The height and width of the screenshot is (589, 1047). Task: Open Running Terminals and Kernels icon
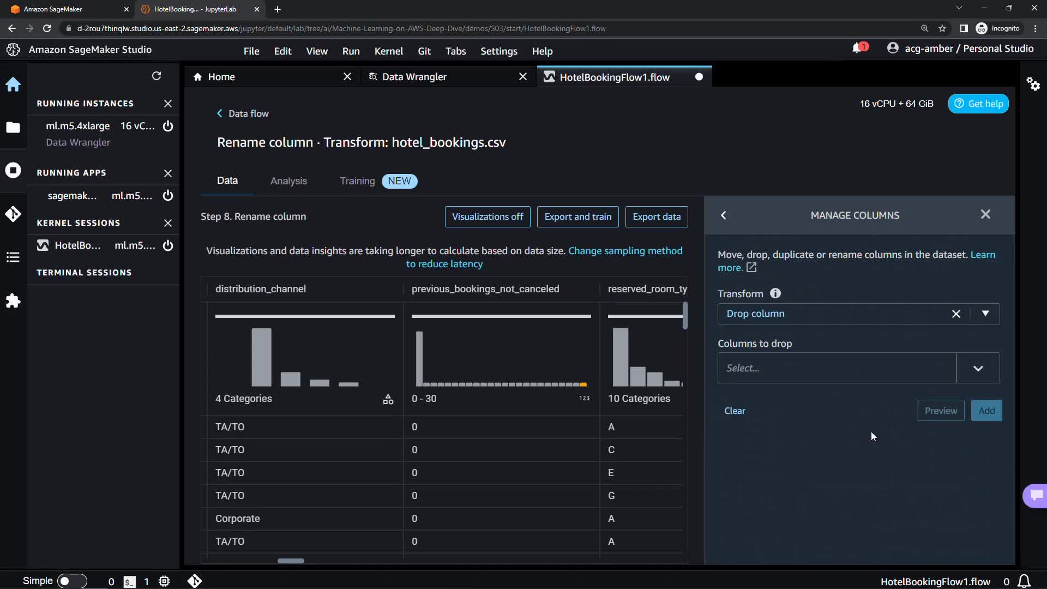click(x=13, y=170)
